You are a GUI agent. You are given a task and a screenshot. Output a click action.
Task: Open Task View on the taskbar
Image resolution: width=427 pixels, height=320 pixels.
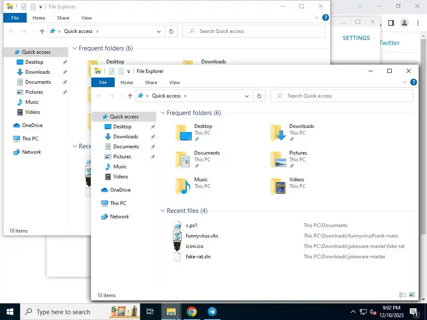150,312
